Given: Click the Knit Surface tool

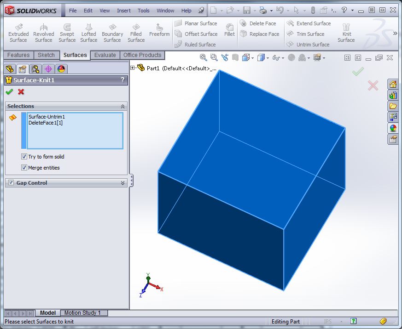Looking at the screenshot, I should (x=346, y=33).
